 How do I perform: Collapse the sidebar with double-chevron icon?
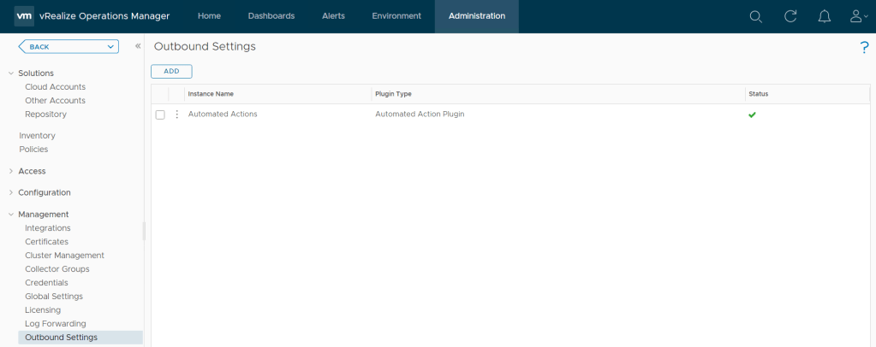point(138,46)
